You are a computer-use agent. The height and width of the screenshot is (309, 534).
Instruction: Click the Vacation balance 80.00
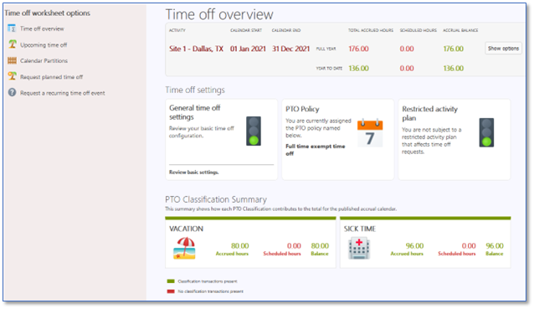320,245
